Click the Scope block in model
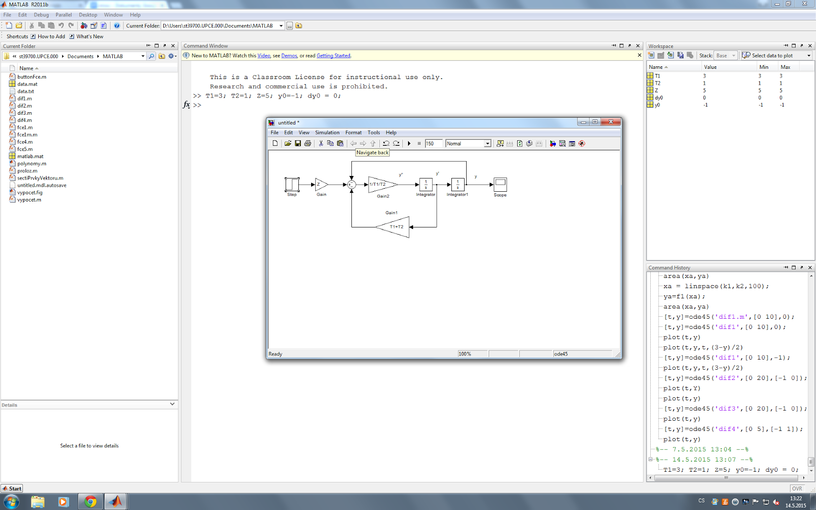 (500, 184)
